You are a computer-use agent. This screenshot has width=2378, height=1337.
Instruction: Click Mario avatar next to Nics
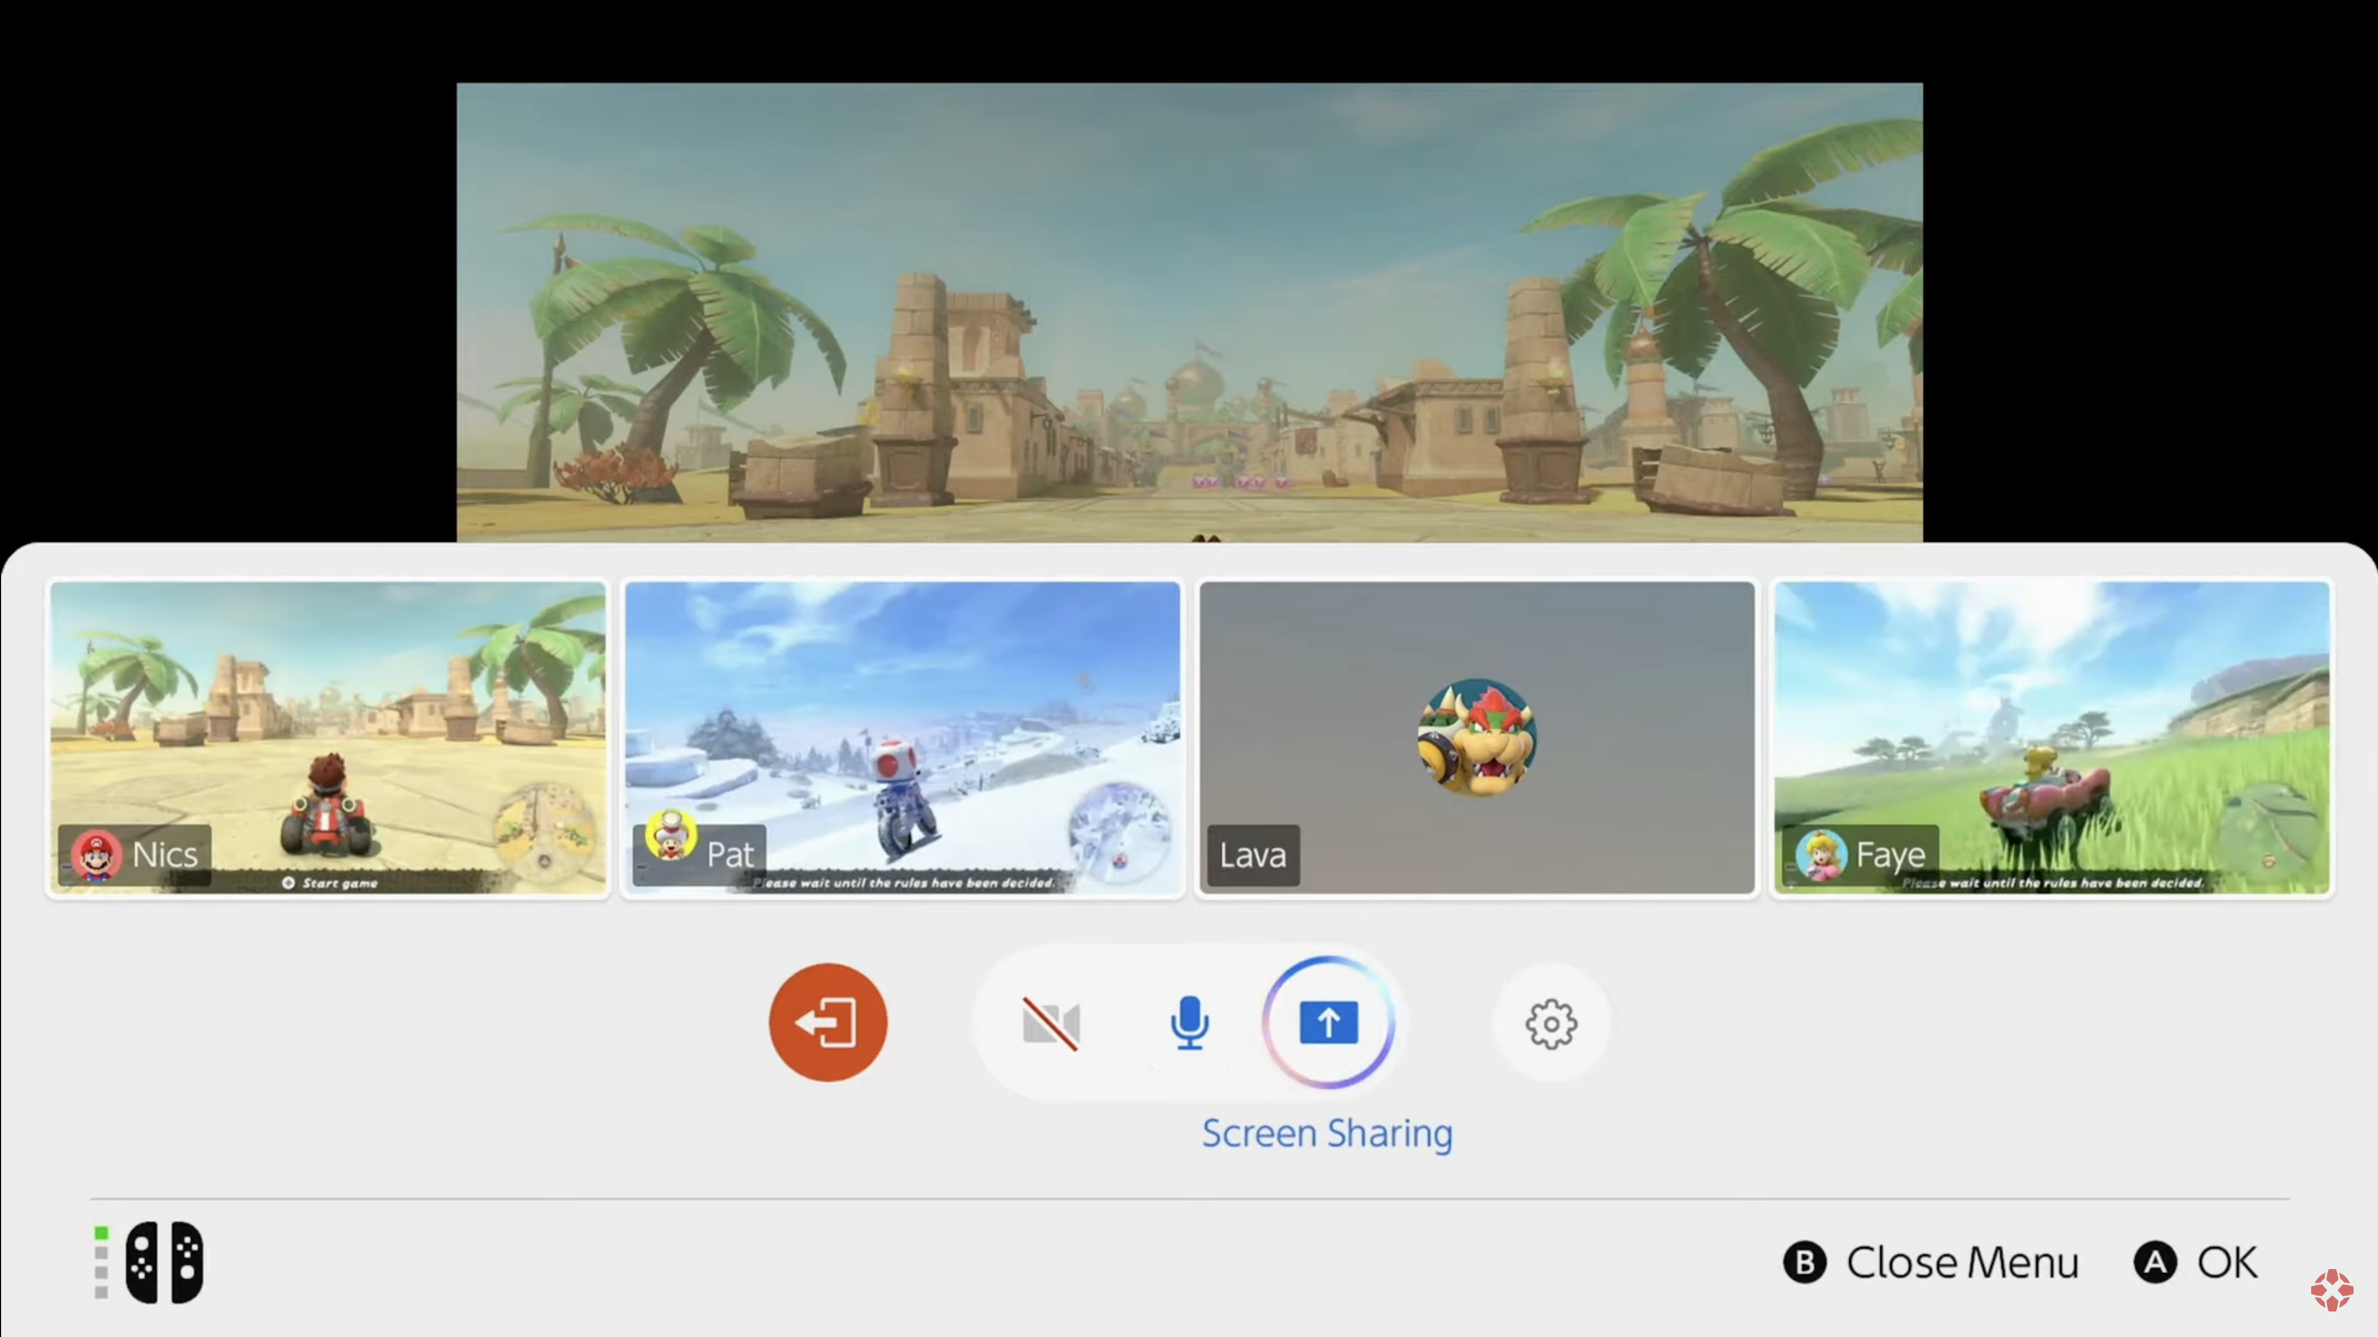pyautogui.click(x=96, y=855)
